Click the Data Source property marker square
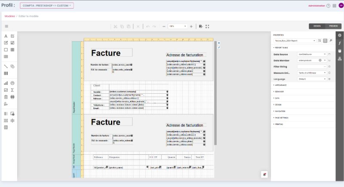344x187 pixels. (329, 54)
